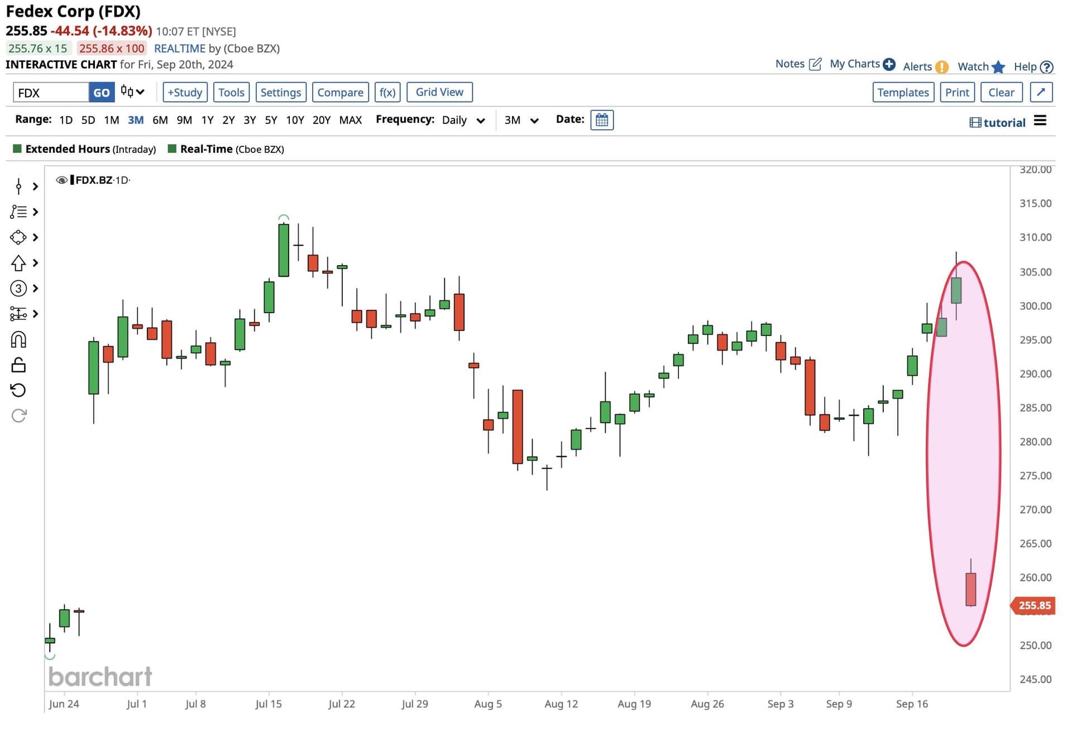1072x733 pixels.
Task: Toggle Extended Hours green legend box
Action: (17, 148)
